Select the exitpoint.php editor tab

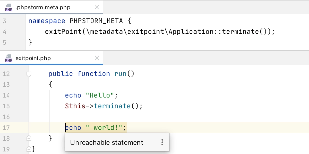51,58
